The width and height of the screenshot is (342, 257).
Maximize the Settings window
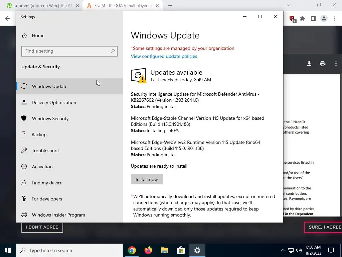[260, 17]
